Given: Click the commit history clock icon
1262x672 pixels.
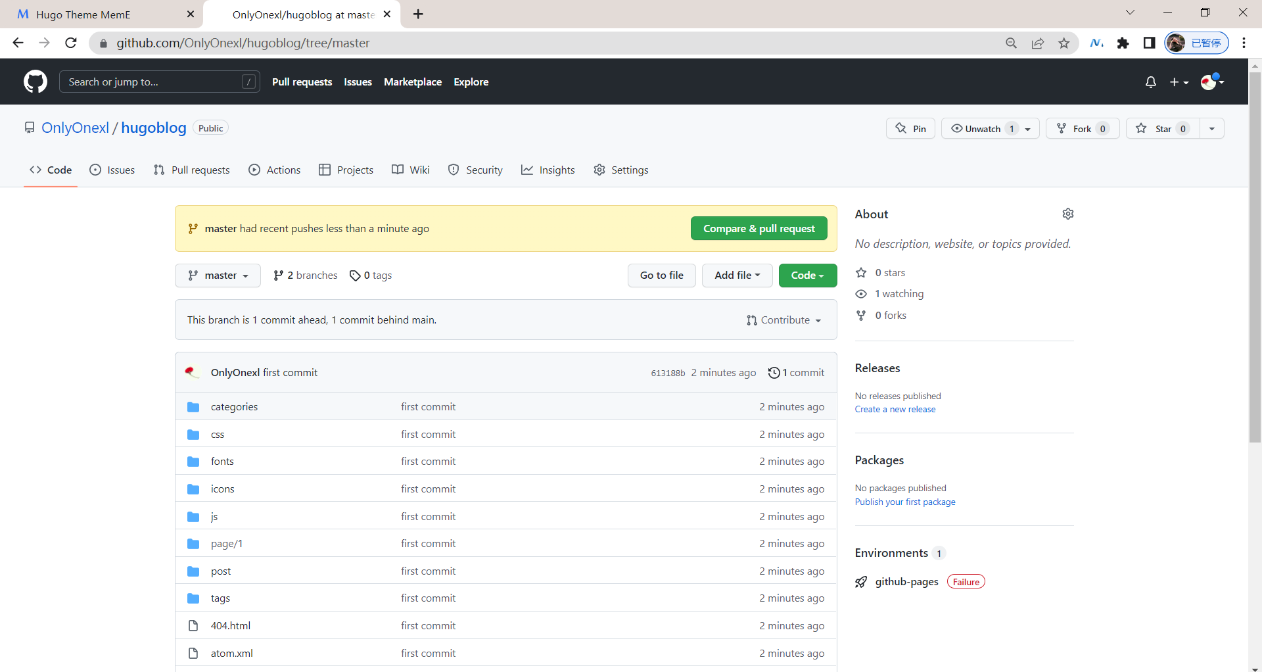Looking at the screenshot, I should 774,373.
